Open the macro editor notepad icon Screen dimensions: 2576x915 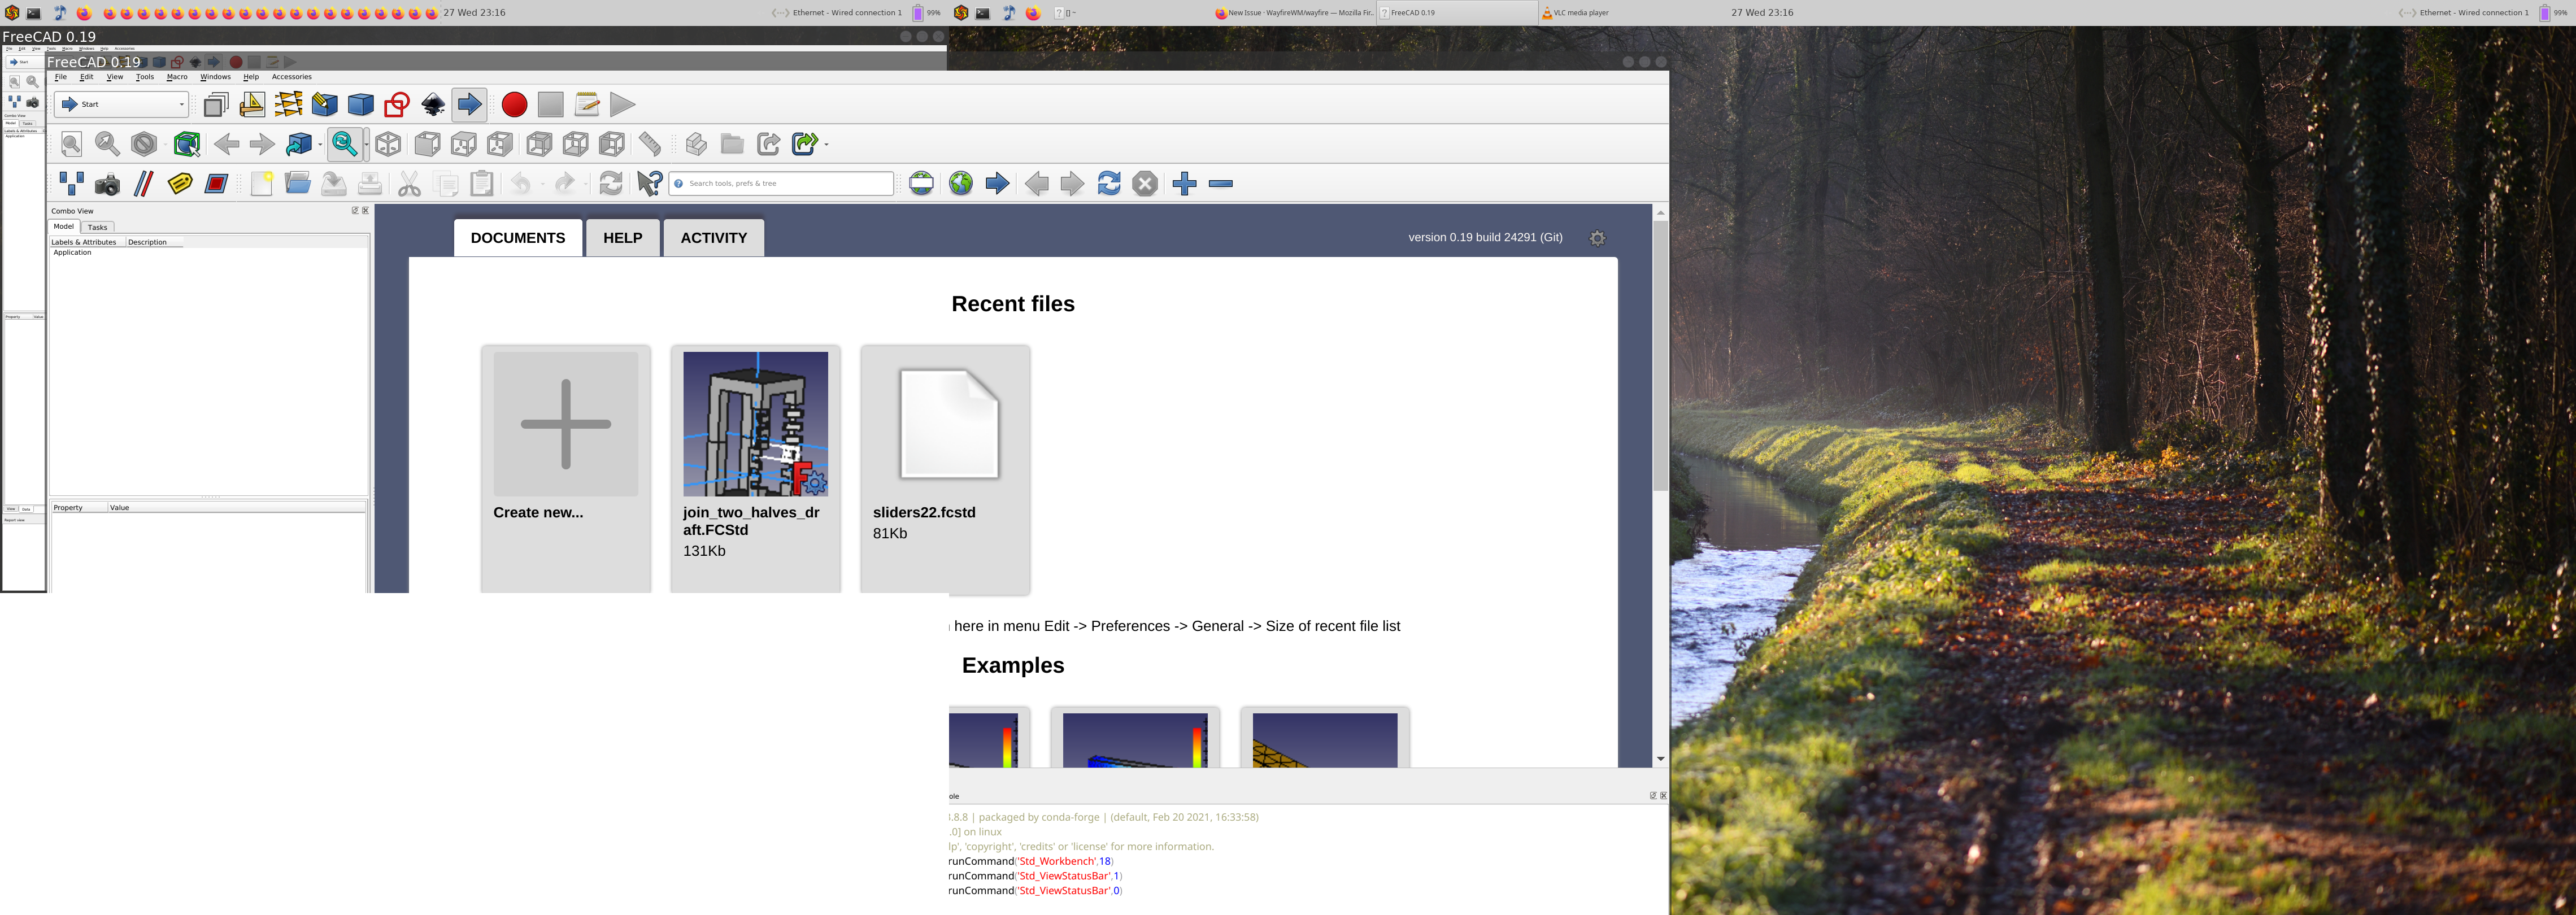[x=587, y=104]
